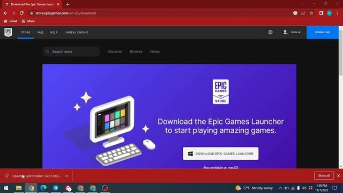The image size is (343, 193).
Task: Open the Gmail bookmark
Action: 11,21
